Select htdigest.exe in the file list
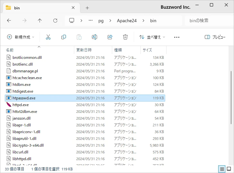 point(23,91)
